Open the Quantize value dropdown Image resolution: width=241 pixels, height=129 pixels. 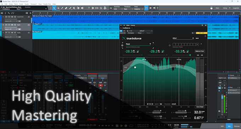click(118, 9)
